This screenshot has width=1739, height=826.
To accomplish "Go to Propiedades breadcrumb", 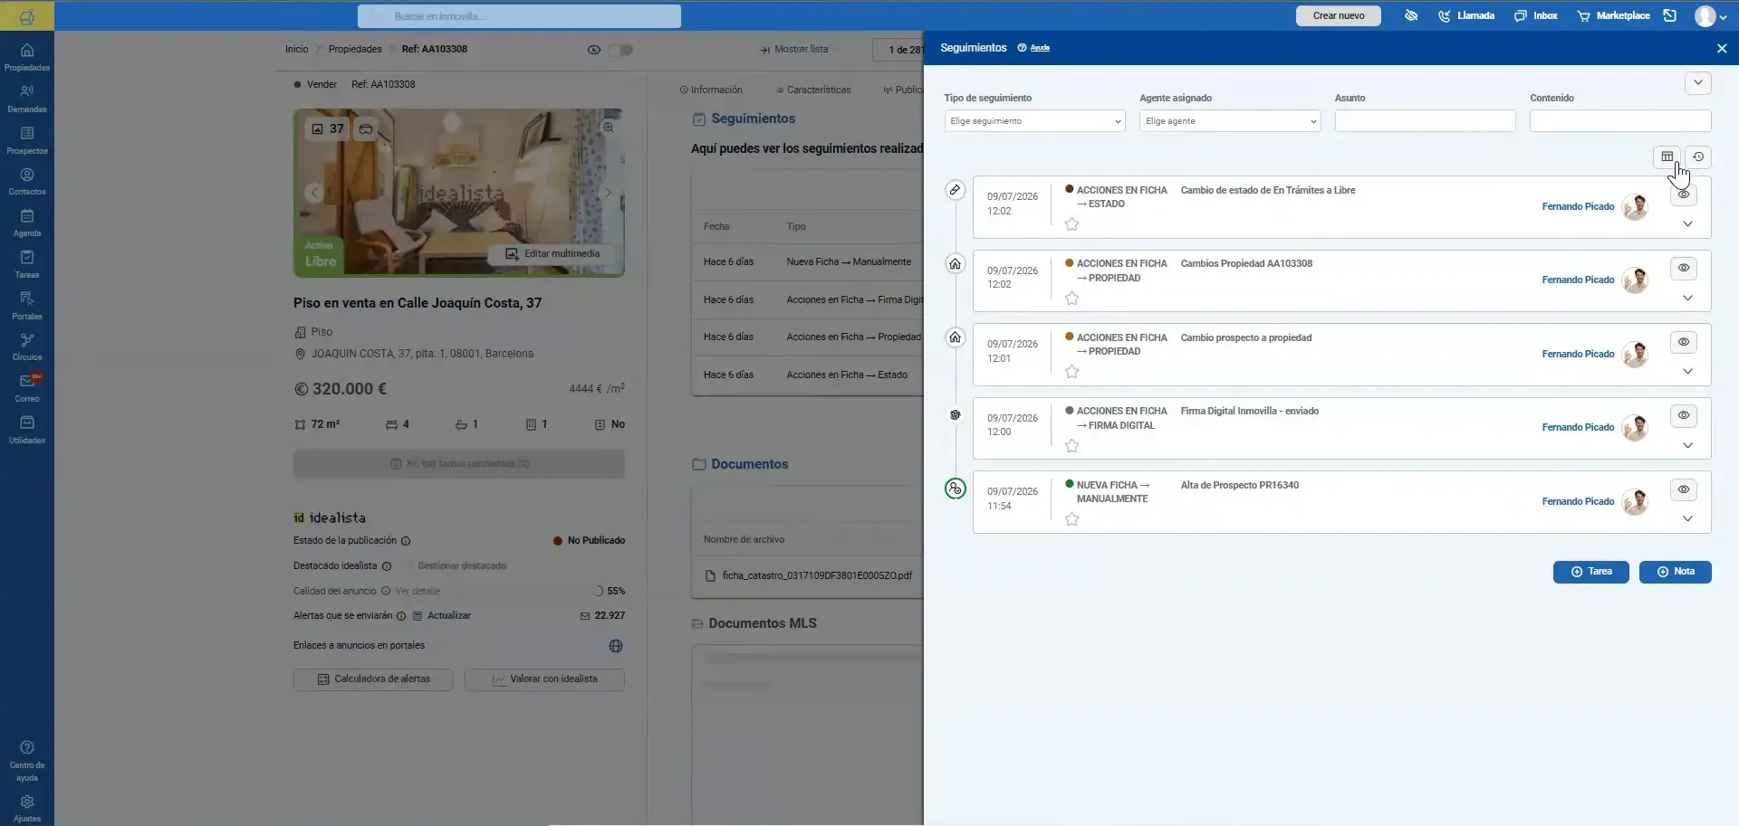I will [x=355, y=50].
